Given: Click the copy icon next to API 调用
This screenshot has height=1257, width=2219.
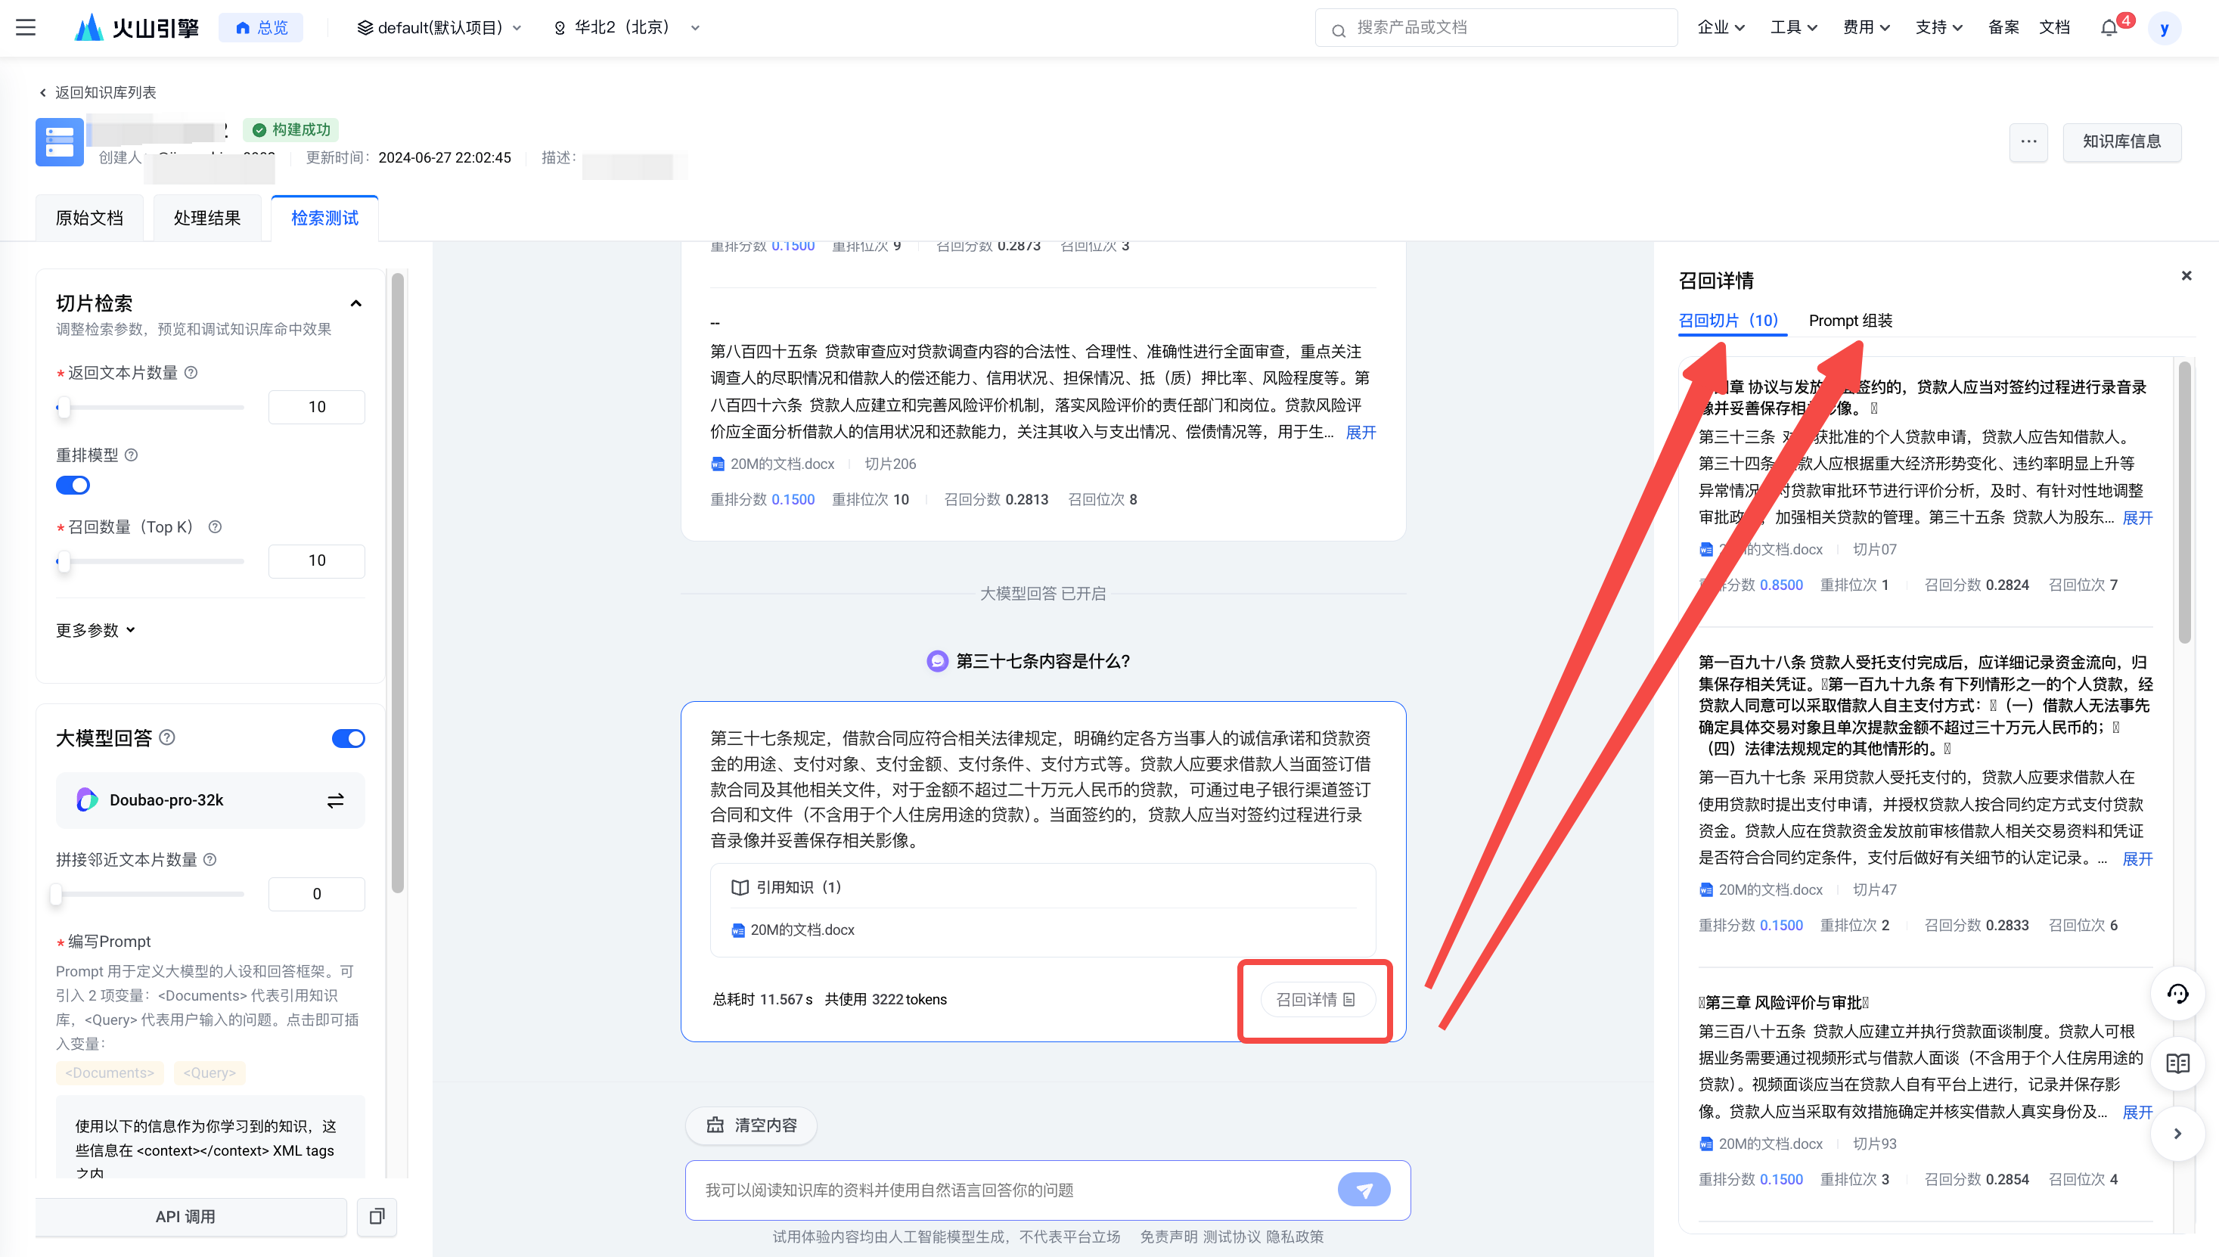Looking at the screenshot, I should 377,1216.
